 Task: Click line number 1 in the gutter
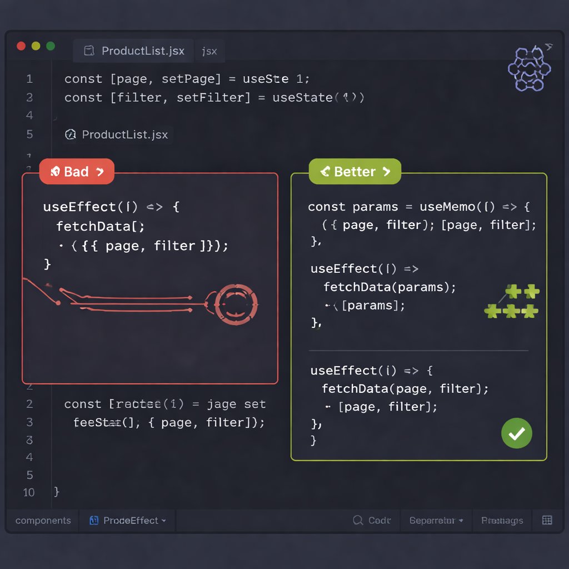(29, 79)
